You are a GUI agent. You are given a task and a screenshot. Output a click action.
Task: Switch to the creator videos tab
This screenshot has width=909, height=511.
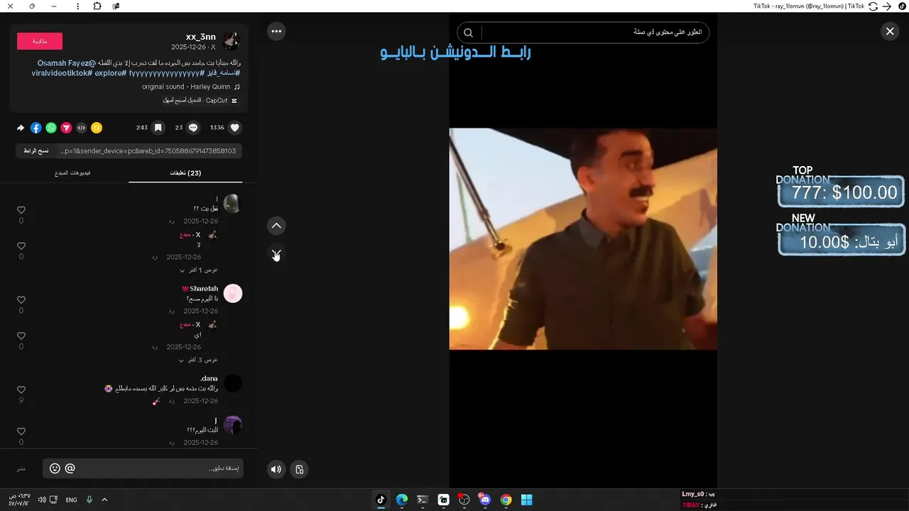[72, 173]
